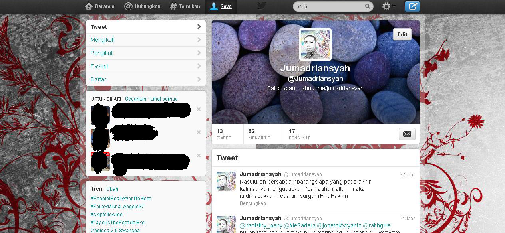Image resolution: width=505 pixels, height=233 pixels.
Task: Open mention @ratihgirie
Action: (x=377, y=226)
